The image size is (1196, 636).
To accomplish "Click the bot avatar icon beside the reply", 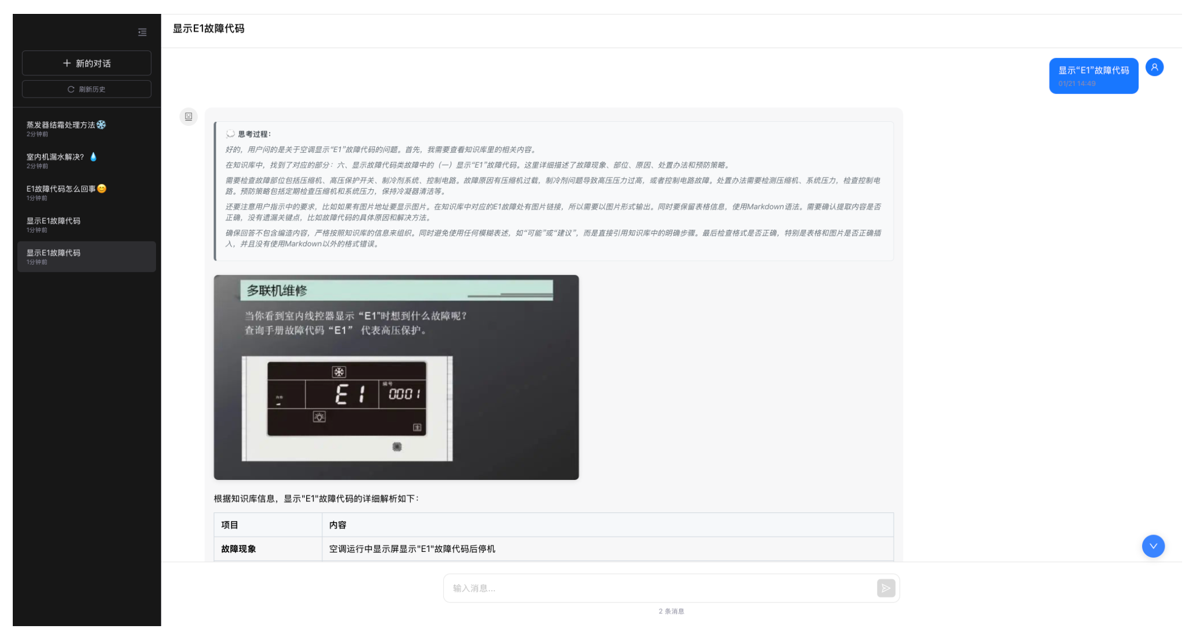I will (x=189, y=117).
